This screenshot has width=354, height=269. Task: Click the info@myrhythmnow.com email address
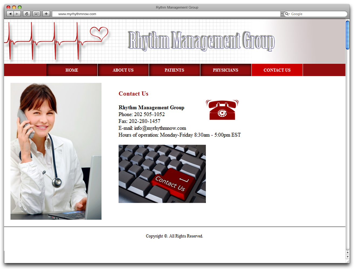[x=160, y=128]
